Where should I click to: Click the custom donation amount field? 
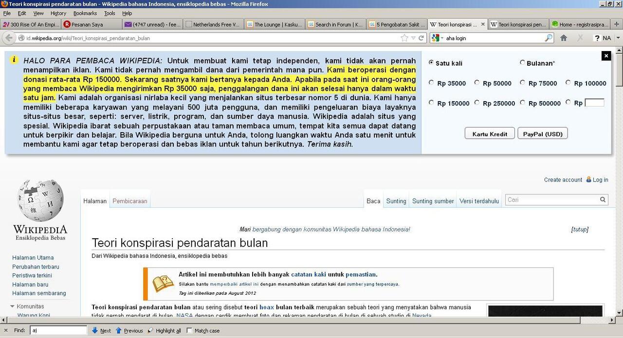[x=594, y=103]
